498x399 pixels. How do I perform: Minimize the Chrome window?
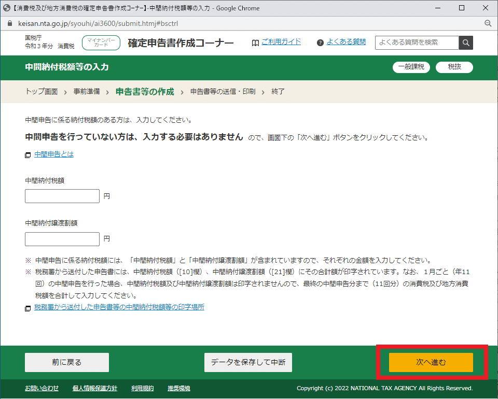coord(438,8)
